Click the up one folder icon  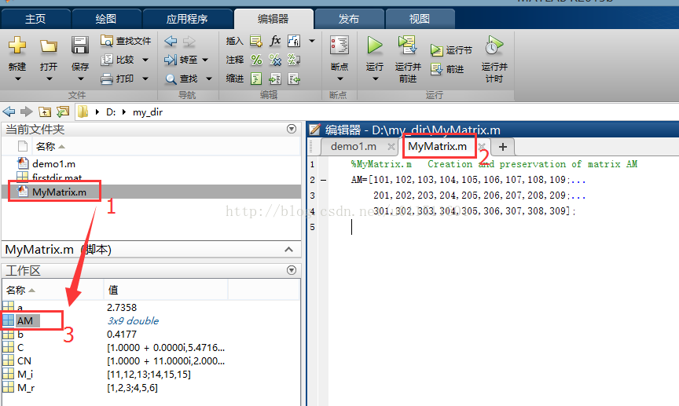click(45, 112)
